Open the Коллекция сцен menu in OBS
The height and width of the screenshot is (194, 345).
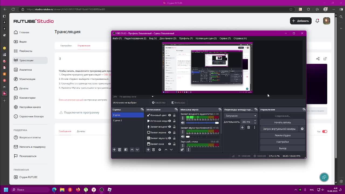206,38
